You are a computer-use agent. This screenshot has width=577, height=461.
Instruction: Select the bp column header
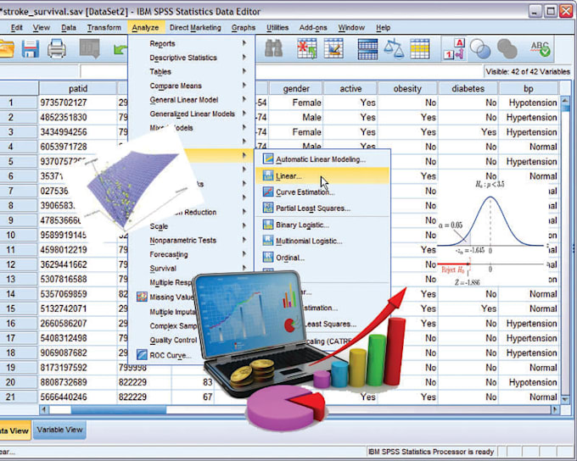[x=529, y=88]
